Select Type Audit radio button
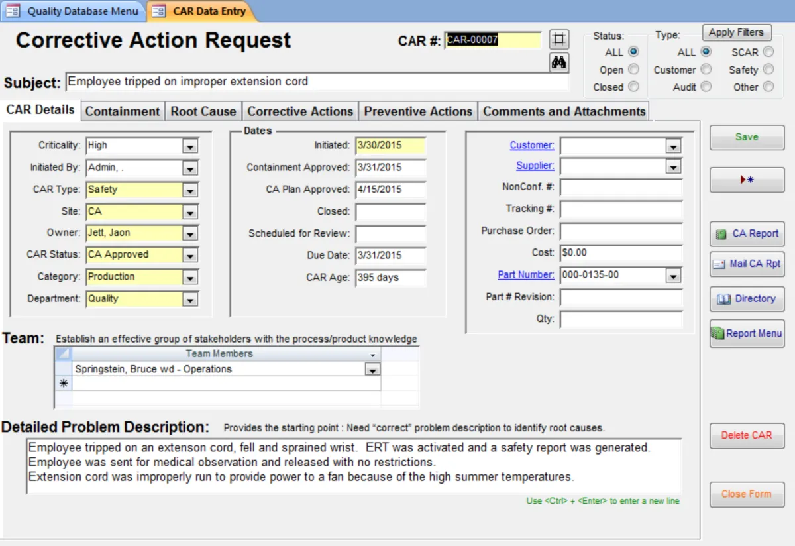 coord(706,86)
